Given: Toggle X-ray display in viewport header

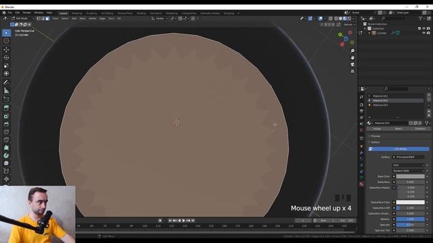Looking at the screenshot, I should [x=331, y=18].
